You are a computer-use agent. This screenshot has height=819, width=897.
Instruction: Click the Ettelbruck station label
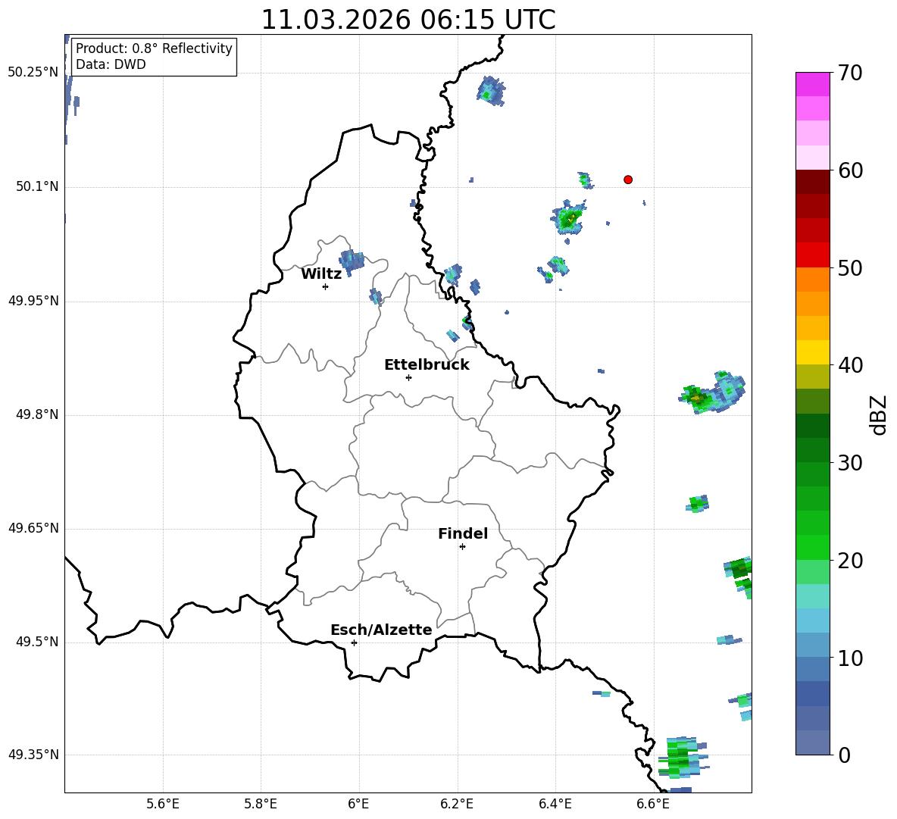click(427, 365)
